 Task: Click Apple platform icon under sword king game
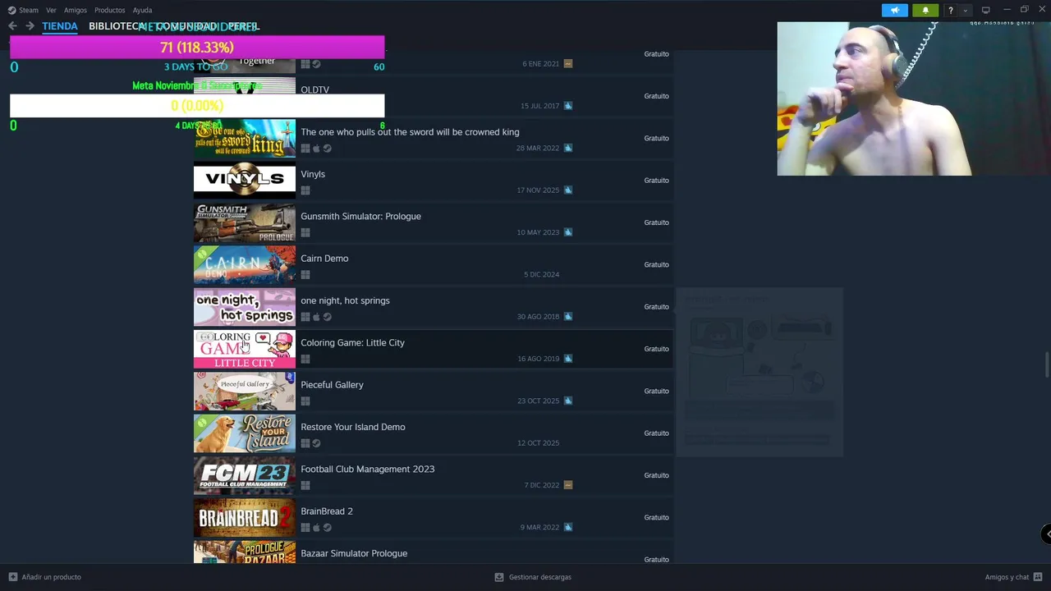pos(316,149)
